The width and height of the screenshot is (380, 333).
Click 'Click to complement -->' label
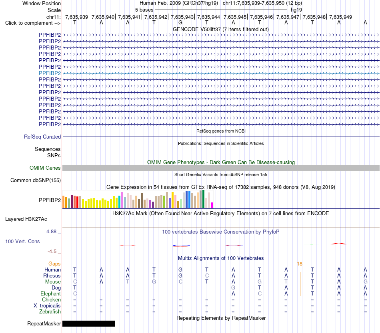click(33, 23)
